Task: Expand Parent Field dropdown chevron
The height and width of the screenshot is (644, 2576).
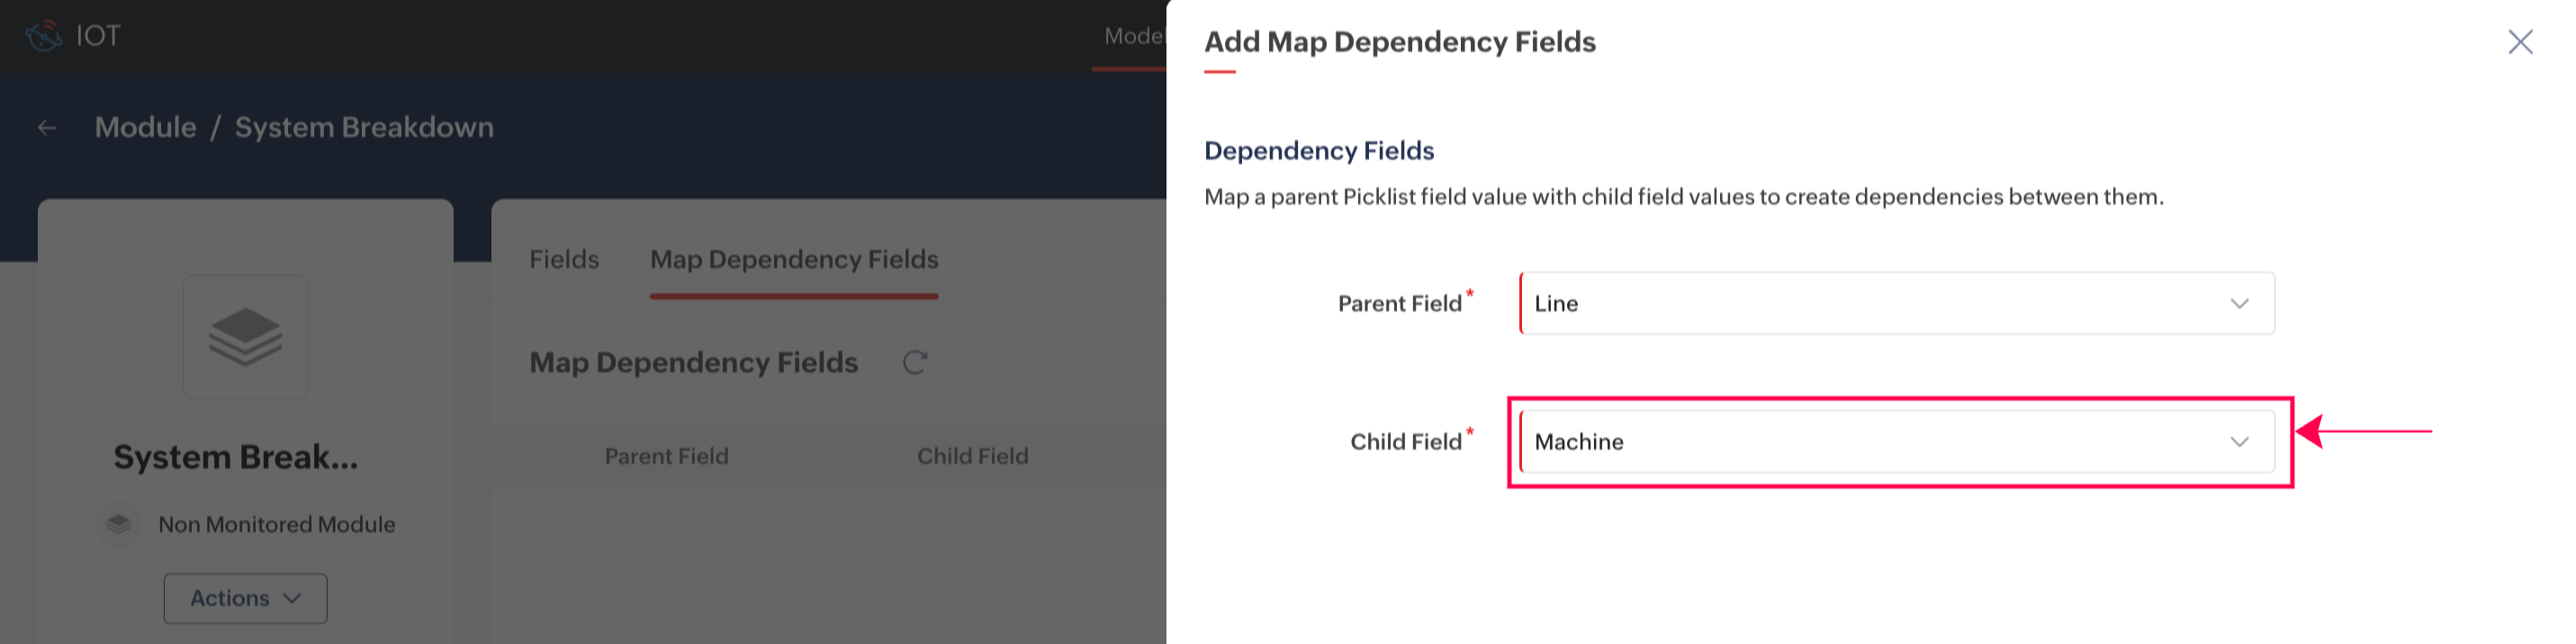Action: pyautogui.click(x=2239, y=304)
